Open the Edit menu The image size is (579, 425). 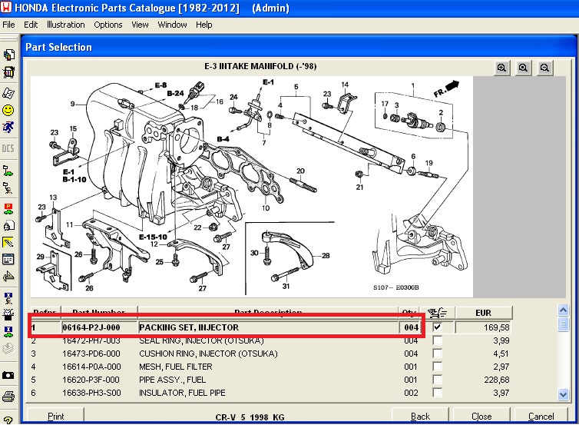31,25
